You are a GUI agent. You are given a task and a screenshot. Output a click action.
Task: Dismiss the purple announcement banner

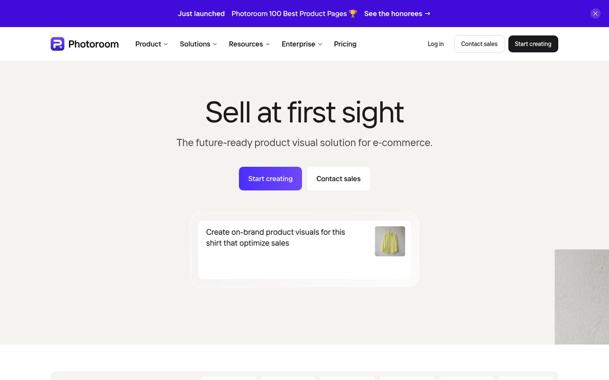[595, 14]
